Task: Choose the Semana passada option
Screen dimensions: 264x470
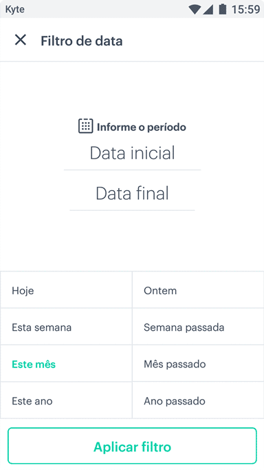Action: 198,327
